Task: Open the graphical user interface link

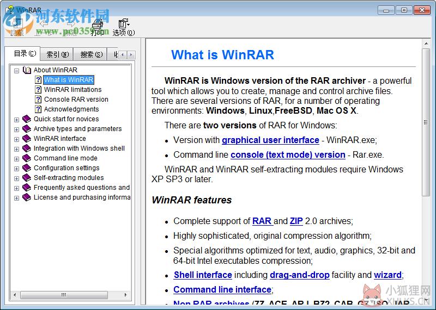Action: click(270, 140)
